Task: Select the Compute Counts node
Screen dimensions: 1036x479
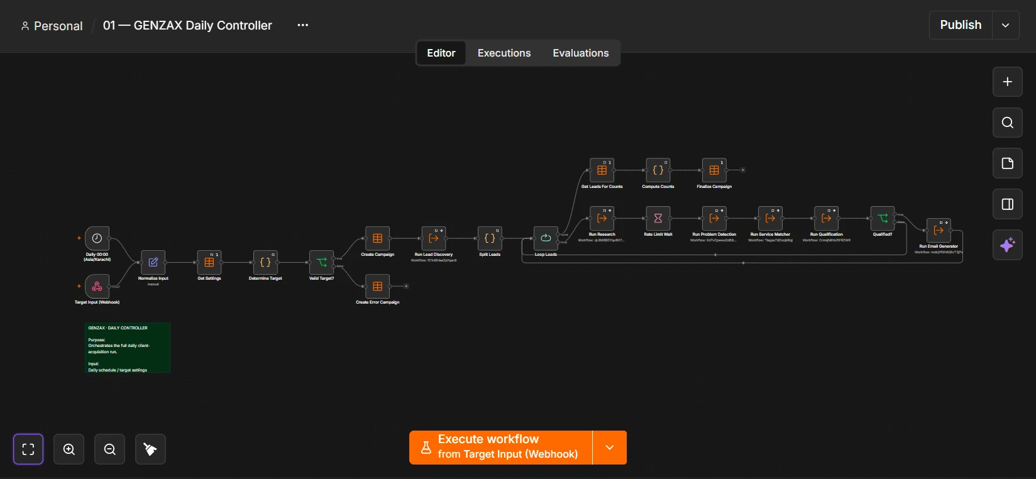Action: pos(658,170)
